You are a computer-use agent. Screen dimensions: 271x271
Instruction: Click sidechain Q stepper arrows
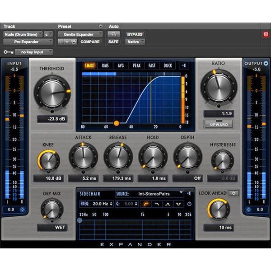pos(136,204)
